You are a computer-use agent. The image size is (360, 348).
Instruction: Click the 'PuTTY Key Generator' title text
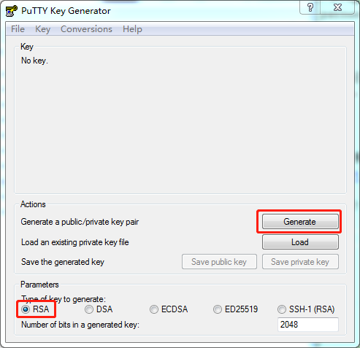coord(66,11)
